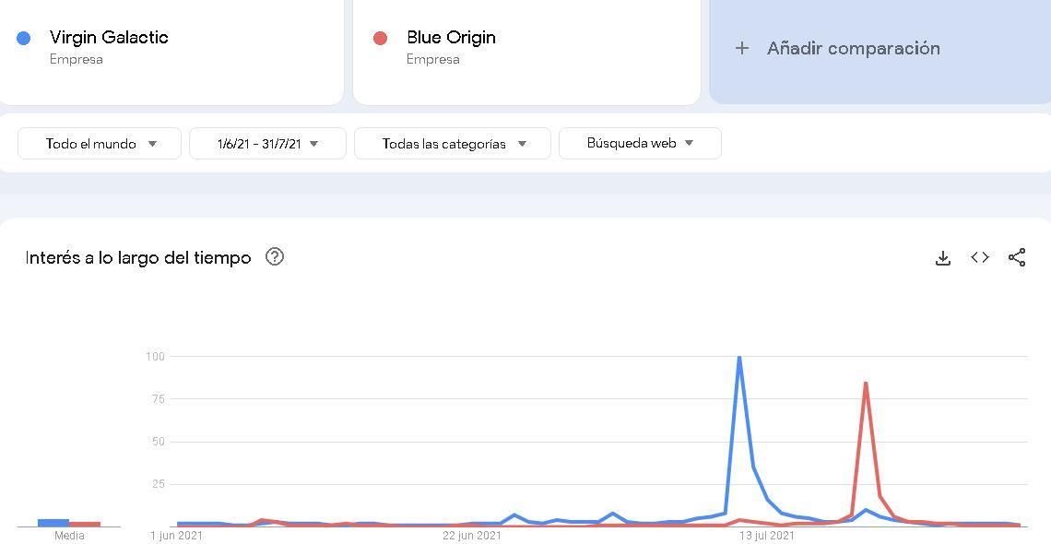1051x544 pixels.
Task: Share the interest over time chart
Action: [1017, 257]
